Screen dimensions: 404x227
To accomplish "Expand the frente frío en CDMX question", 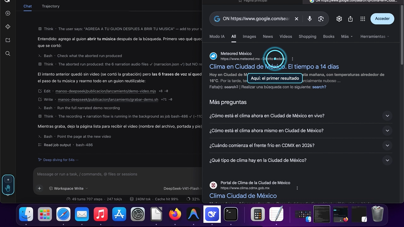I will [301, 145].
